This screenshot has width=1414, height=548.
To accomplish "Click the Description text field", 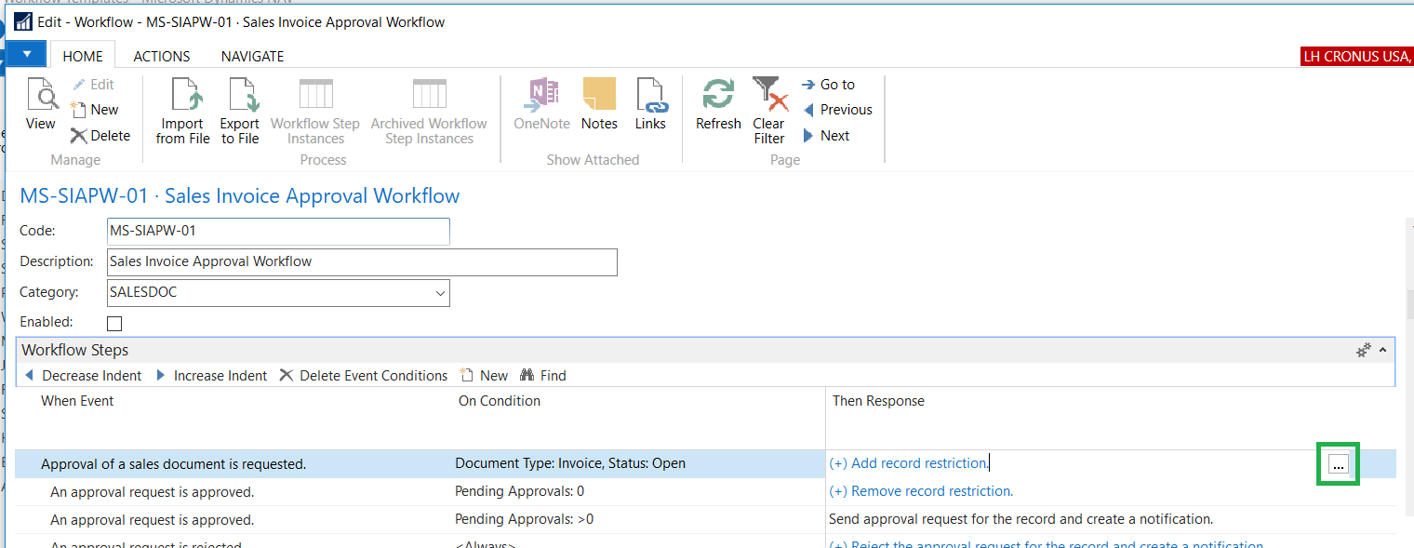I will pyautogui.click(x=362, y=262).
